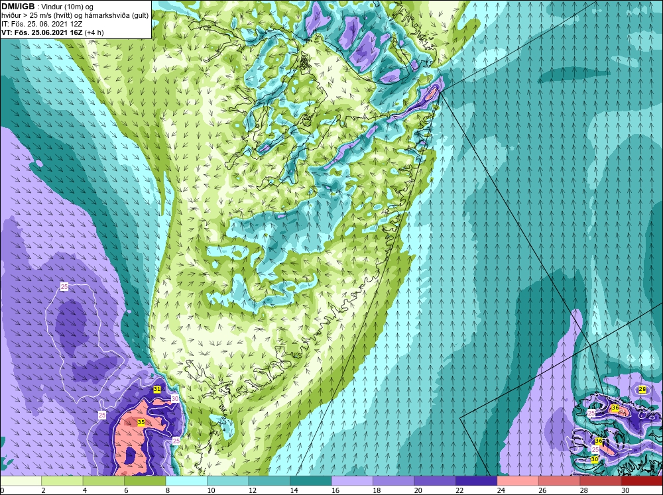This screenshot has width=663, height=495.
Task: Click the legend scale value 20
Action: point(418,490)
